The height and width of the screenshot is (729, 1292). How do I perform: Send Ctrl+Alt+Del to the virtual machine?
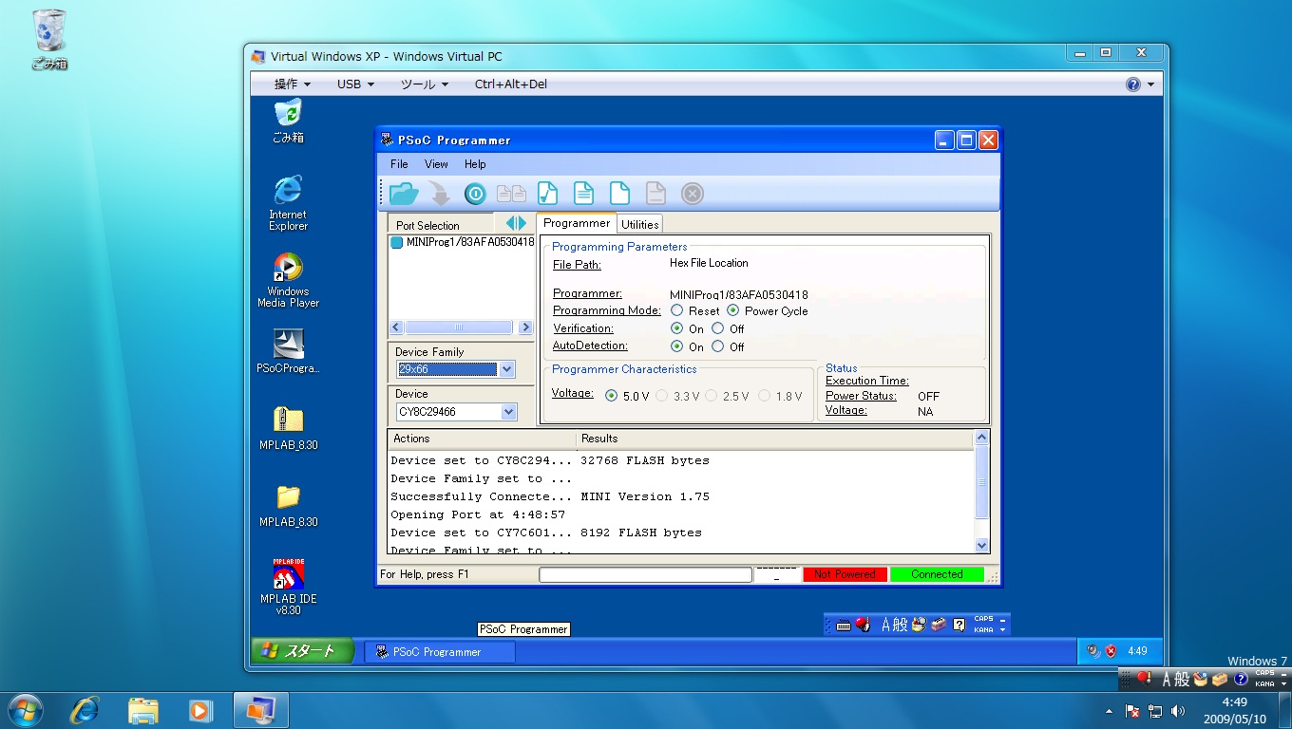(x=510, y=84)
